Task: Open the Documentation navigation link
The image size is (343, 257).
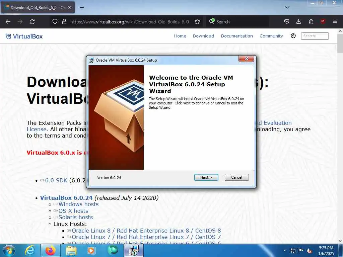Action: 237,36
